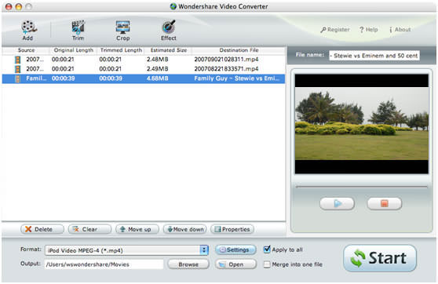Select the Family Guy Stewie vs Emi row
The width and height of the screenshot is (438, 284).
[x=144, y=78]
